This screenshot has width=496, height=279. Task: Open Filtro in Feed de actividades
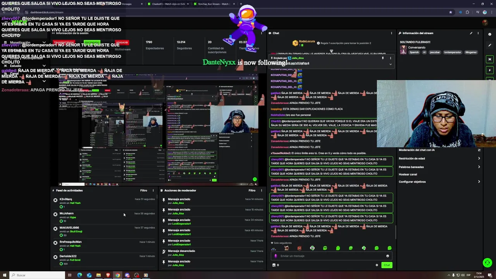pyautogui.click(x=144, y=190)
